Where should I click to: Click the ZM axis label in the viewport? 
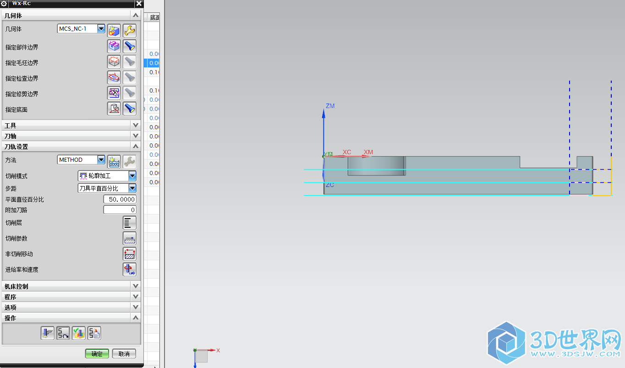click(330, 106)
